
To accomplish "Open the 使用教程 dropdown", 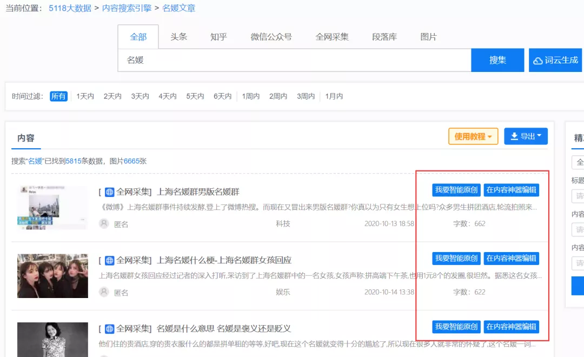I will pos(473,136).
